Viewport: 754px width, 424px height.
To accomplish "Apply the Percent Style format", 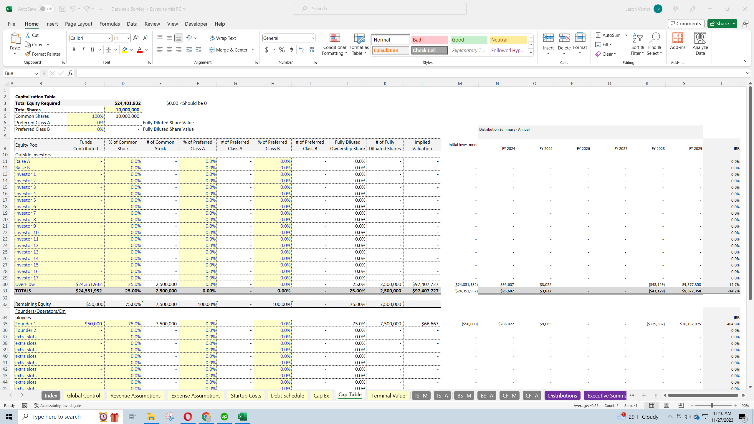I will tap(282, 50).
